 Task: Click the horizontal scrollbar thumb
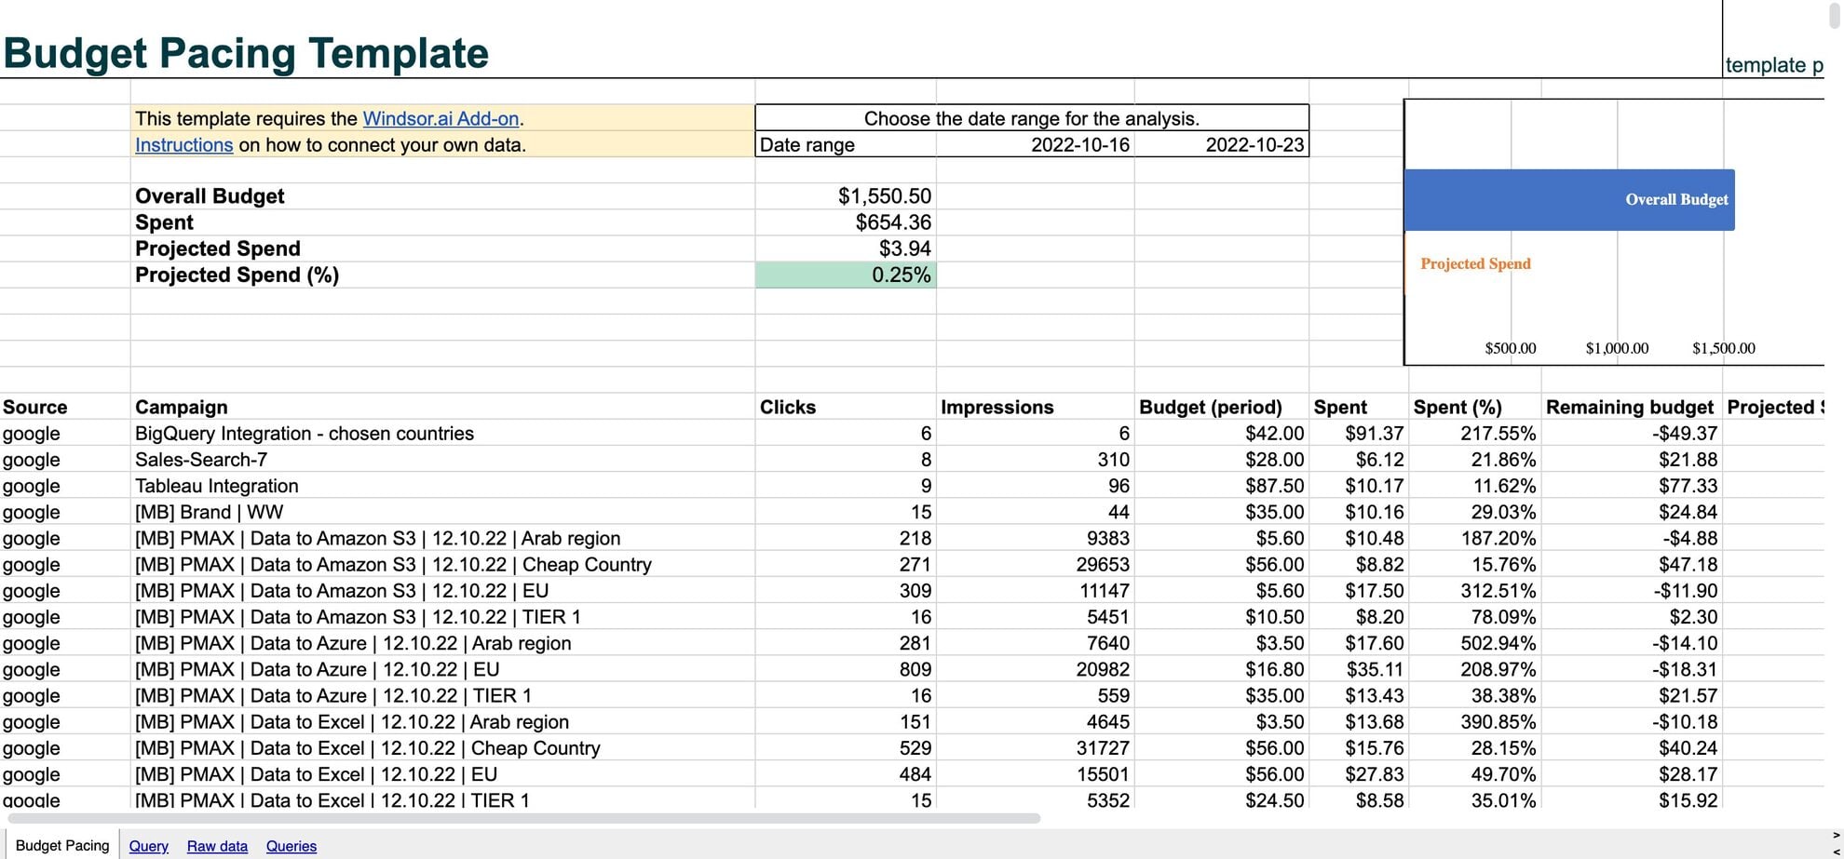(x=522, y=819)
